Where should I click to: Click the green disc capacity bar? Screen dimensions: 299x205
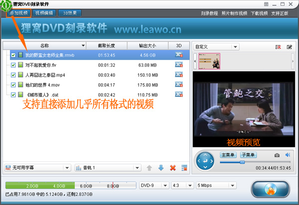(71, 186)
